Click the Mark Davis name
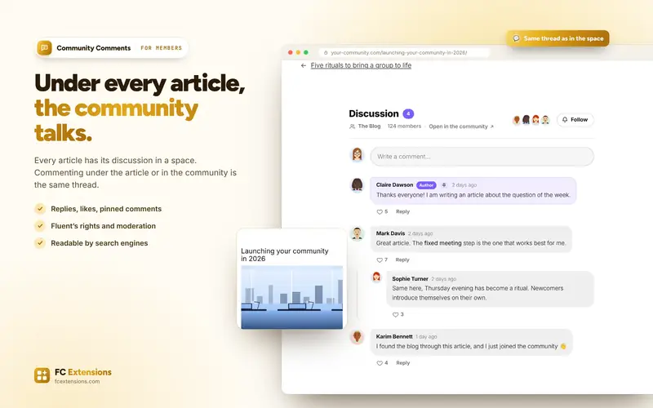The height and width of the screenshot is (408, 653). pos(390,233)
